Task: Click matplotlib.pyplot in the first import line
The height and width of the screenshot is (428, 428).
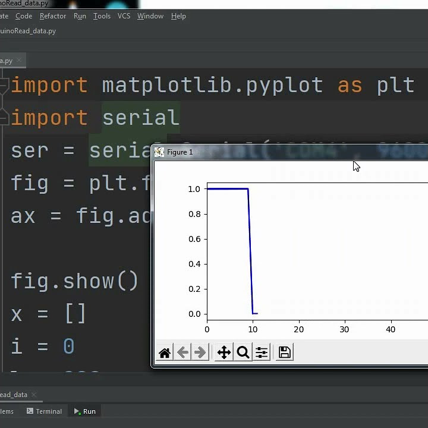Action: pos(213,85)
